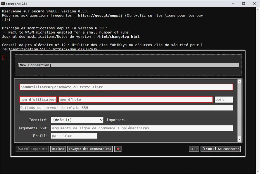Open the Identité dropdown
Image resolution: width=260 pixels, height=174 pixels.
pyautogui.click(x=77, y=120)
